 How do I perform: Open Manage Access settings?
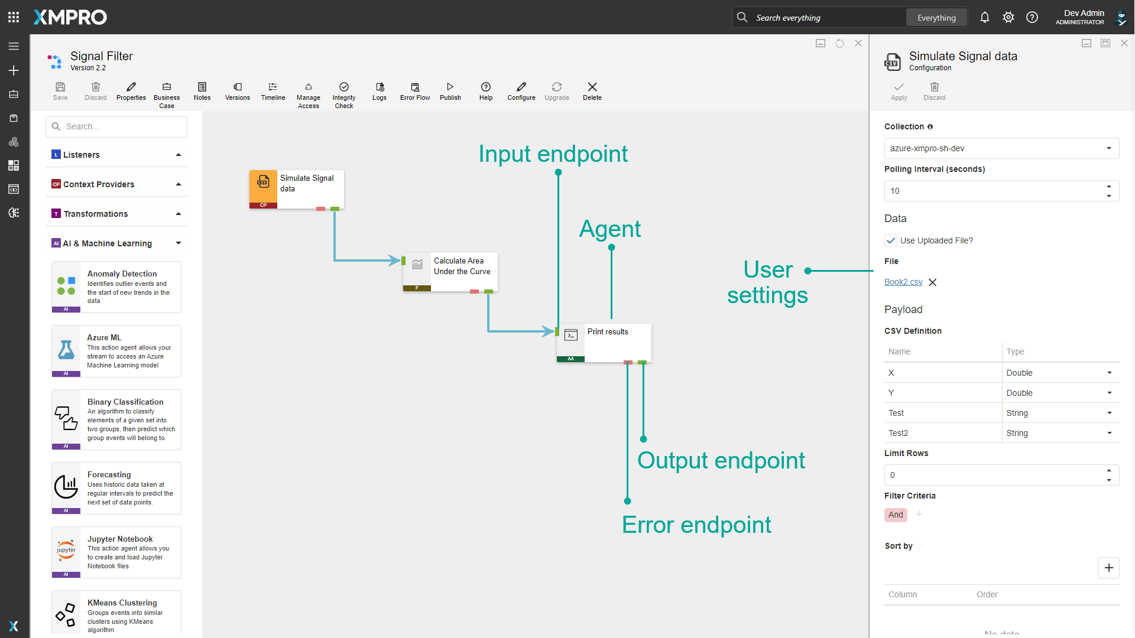[308, 92]
